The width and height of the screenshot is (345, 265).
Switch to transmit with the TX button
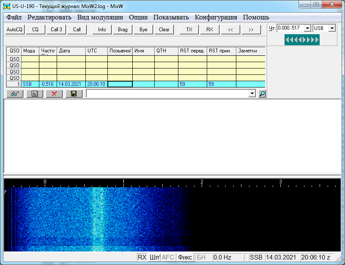(189, 30)
